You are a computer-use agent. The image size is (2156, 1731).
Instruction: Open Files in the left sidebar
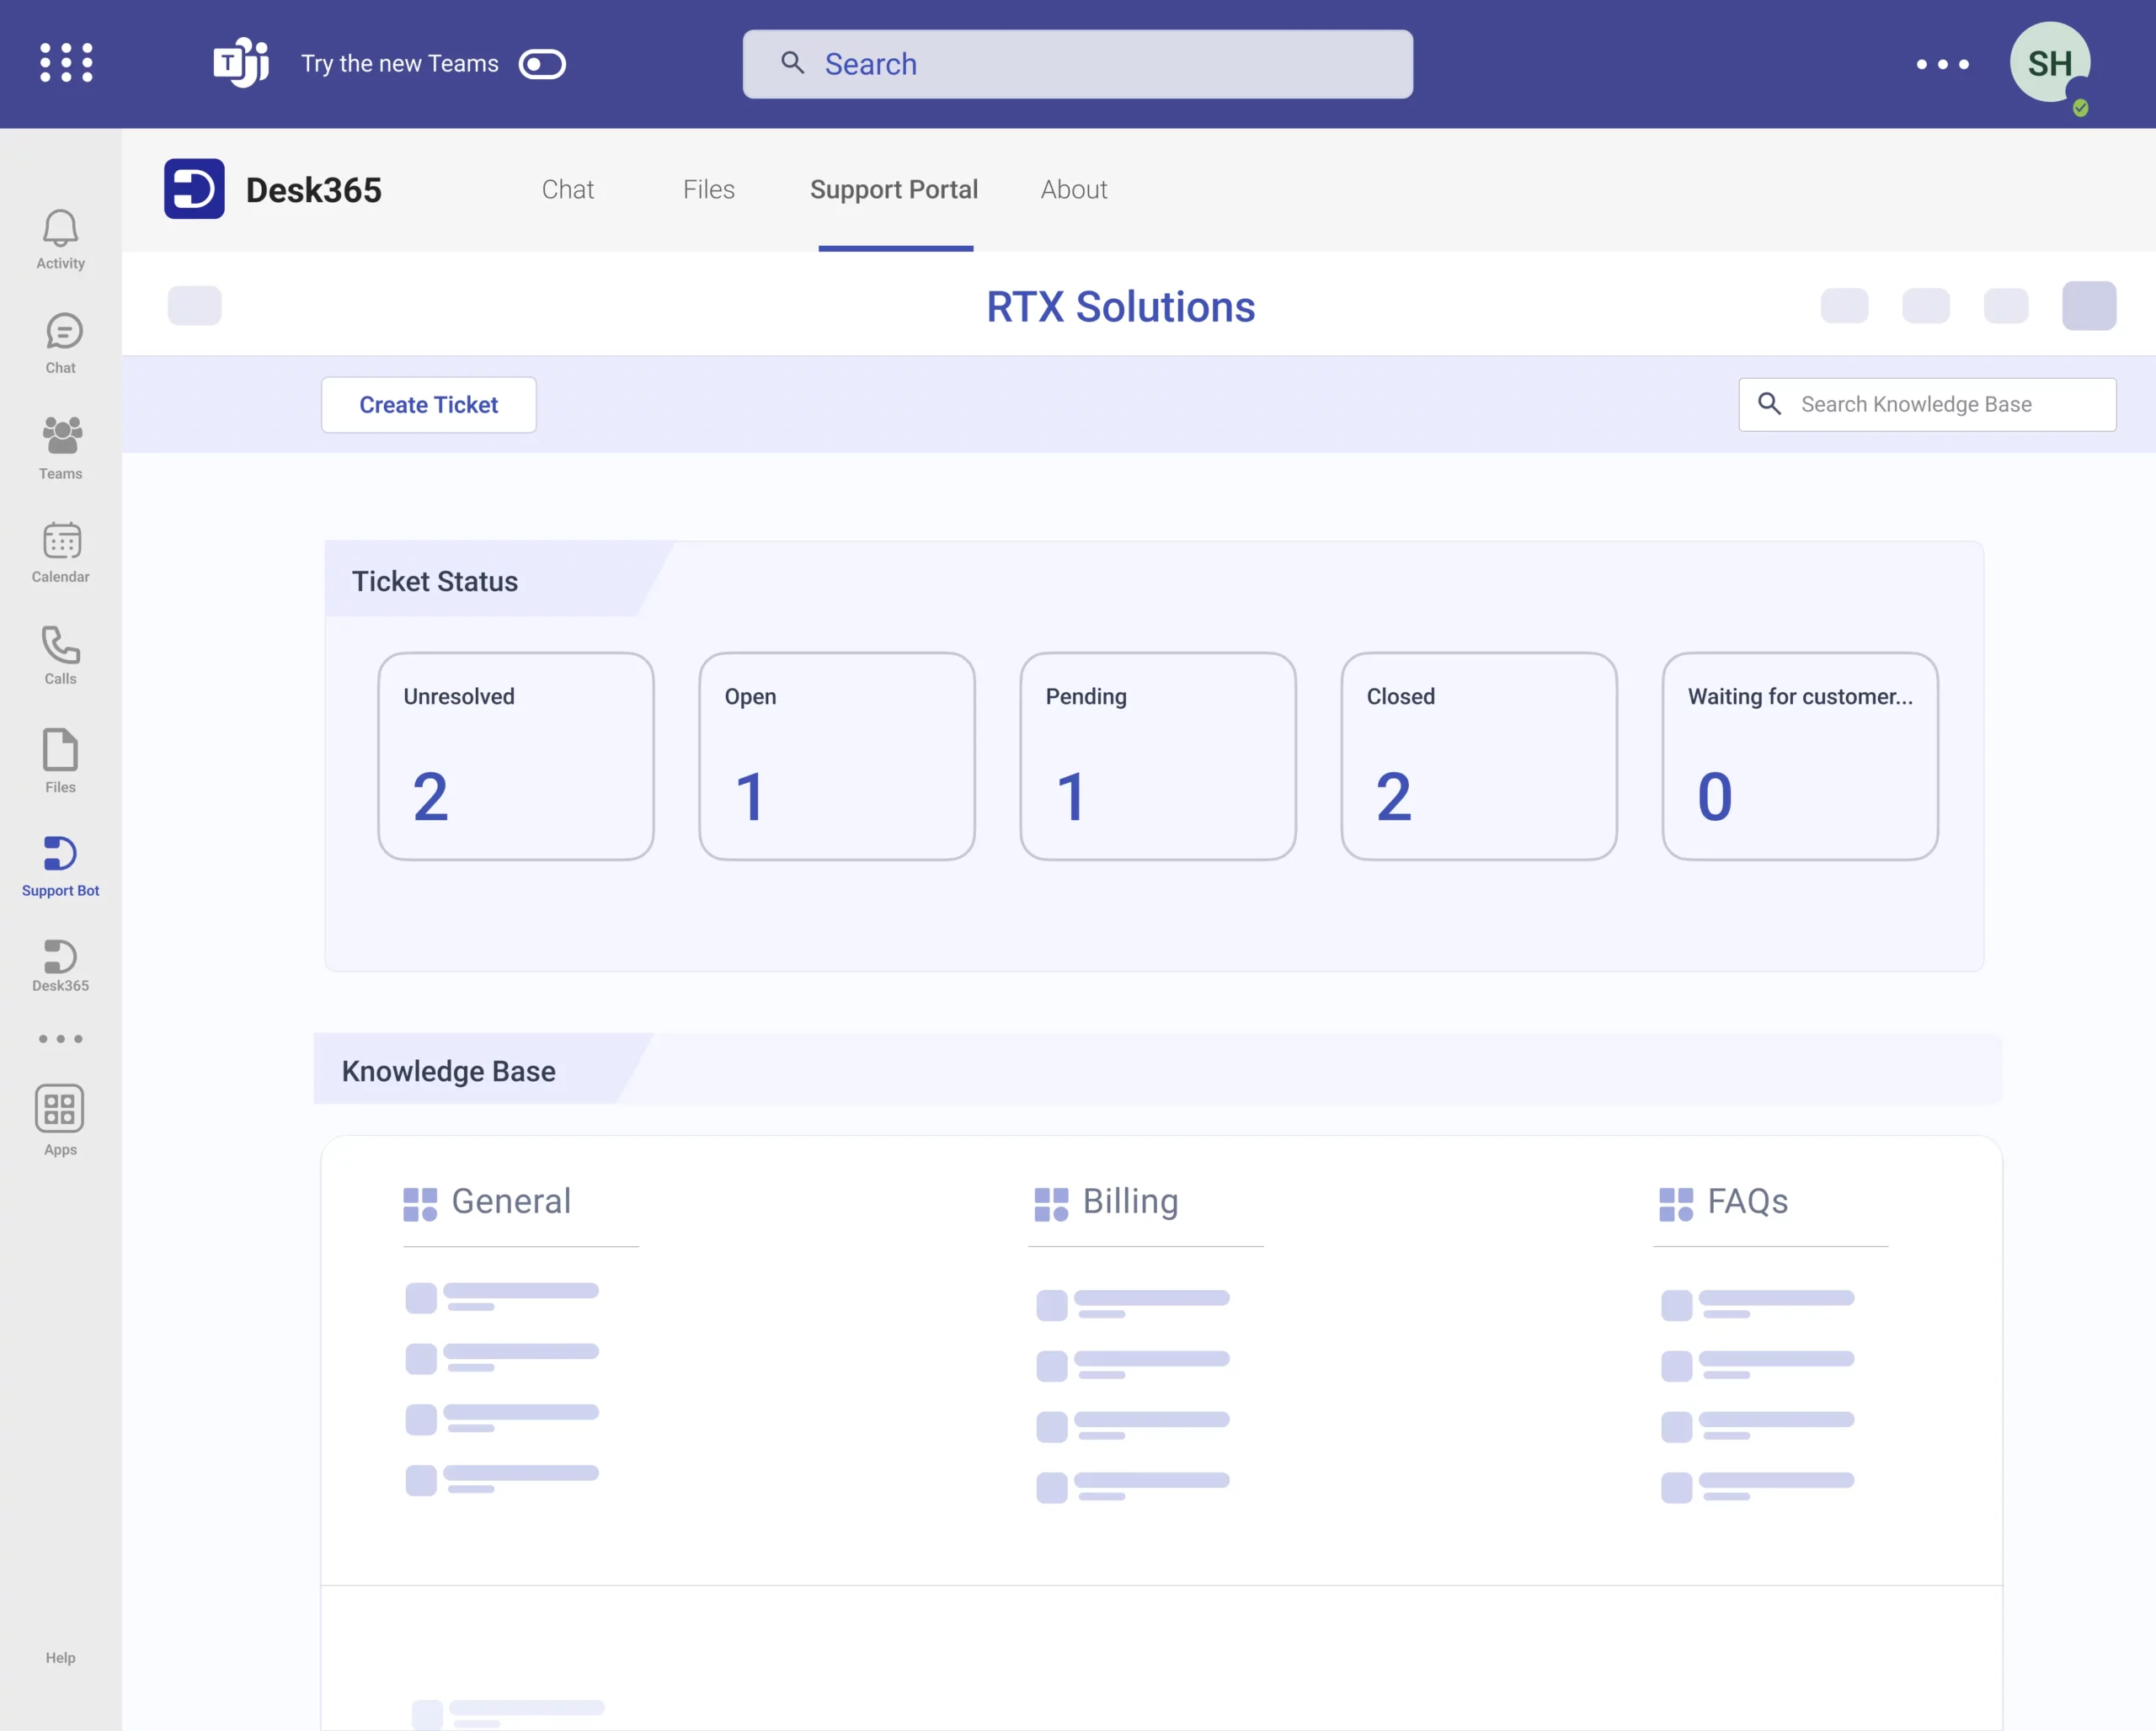tap(60, 760)
